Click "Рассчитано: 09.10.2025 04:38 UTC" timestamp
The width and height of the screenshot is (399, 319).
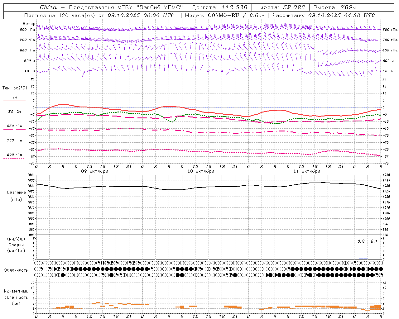324,15
